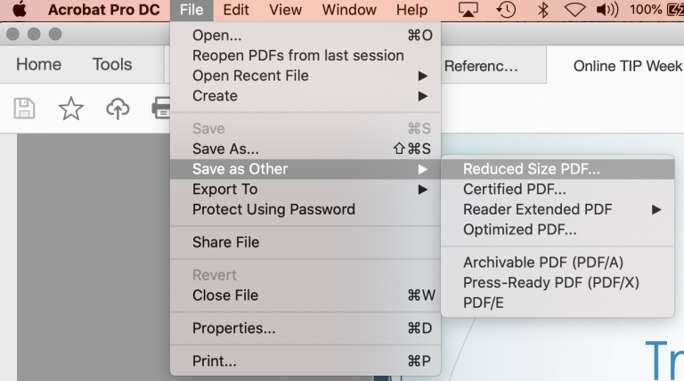Open the Online TIP Week document tab
This screenshot has width=684, height=381.
[x=627, y=66]
